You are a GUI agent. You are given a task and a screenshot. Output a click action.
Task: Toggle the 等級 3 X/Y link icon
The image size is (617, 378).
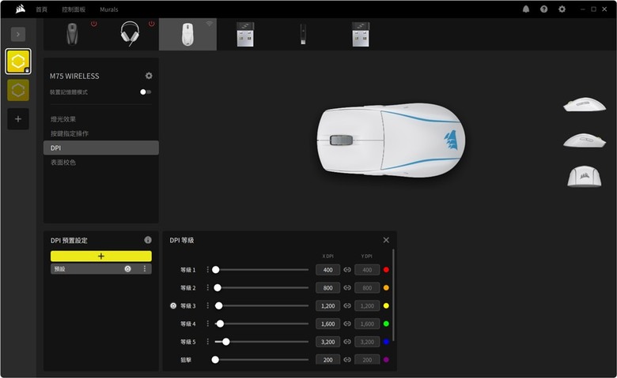(x=347, y=305)
